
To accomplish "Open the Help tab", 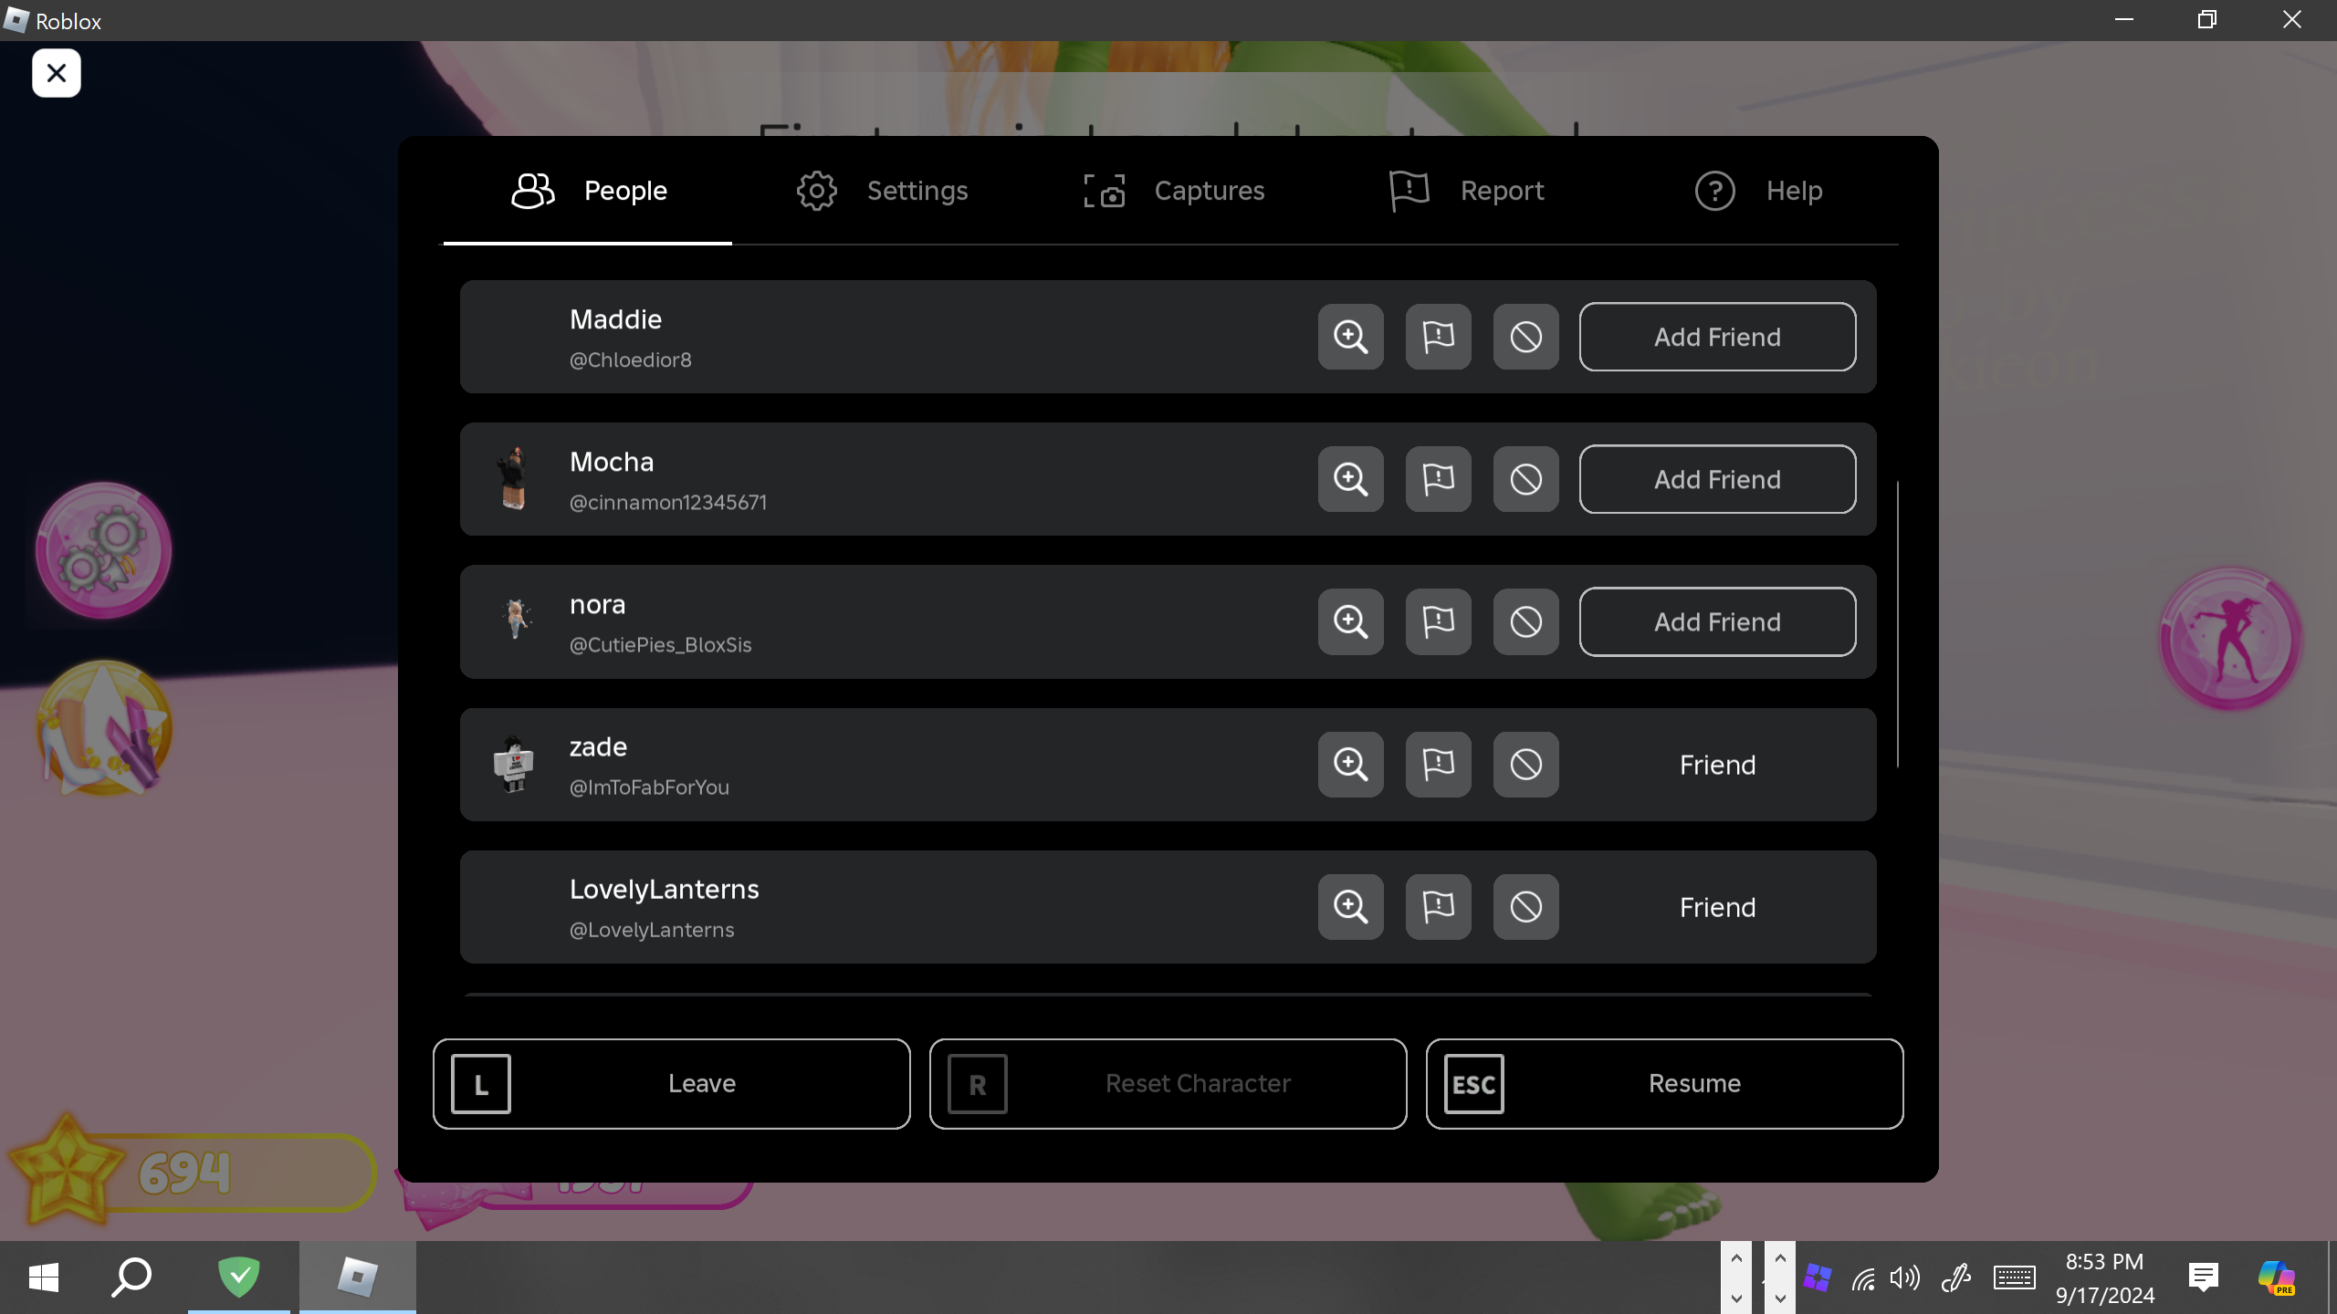I will point(1758,191).
